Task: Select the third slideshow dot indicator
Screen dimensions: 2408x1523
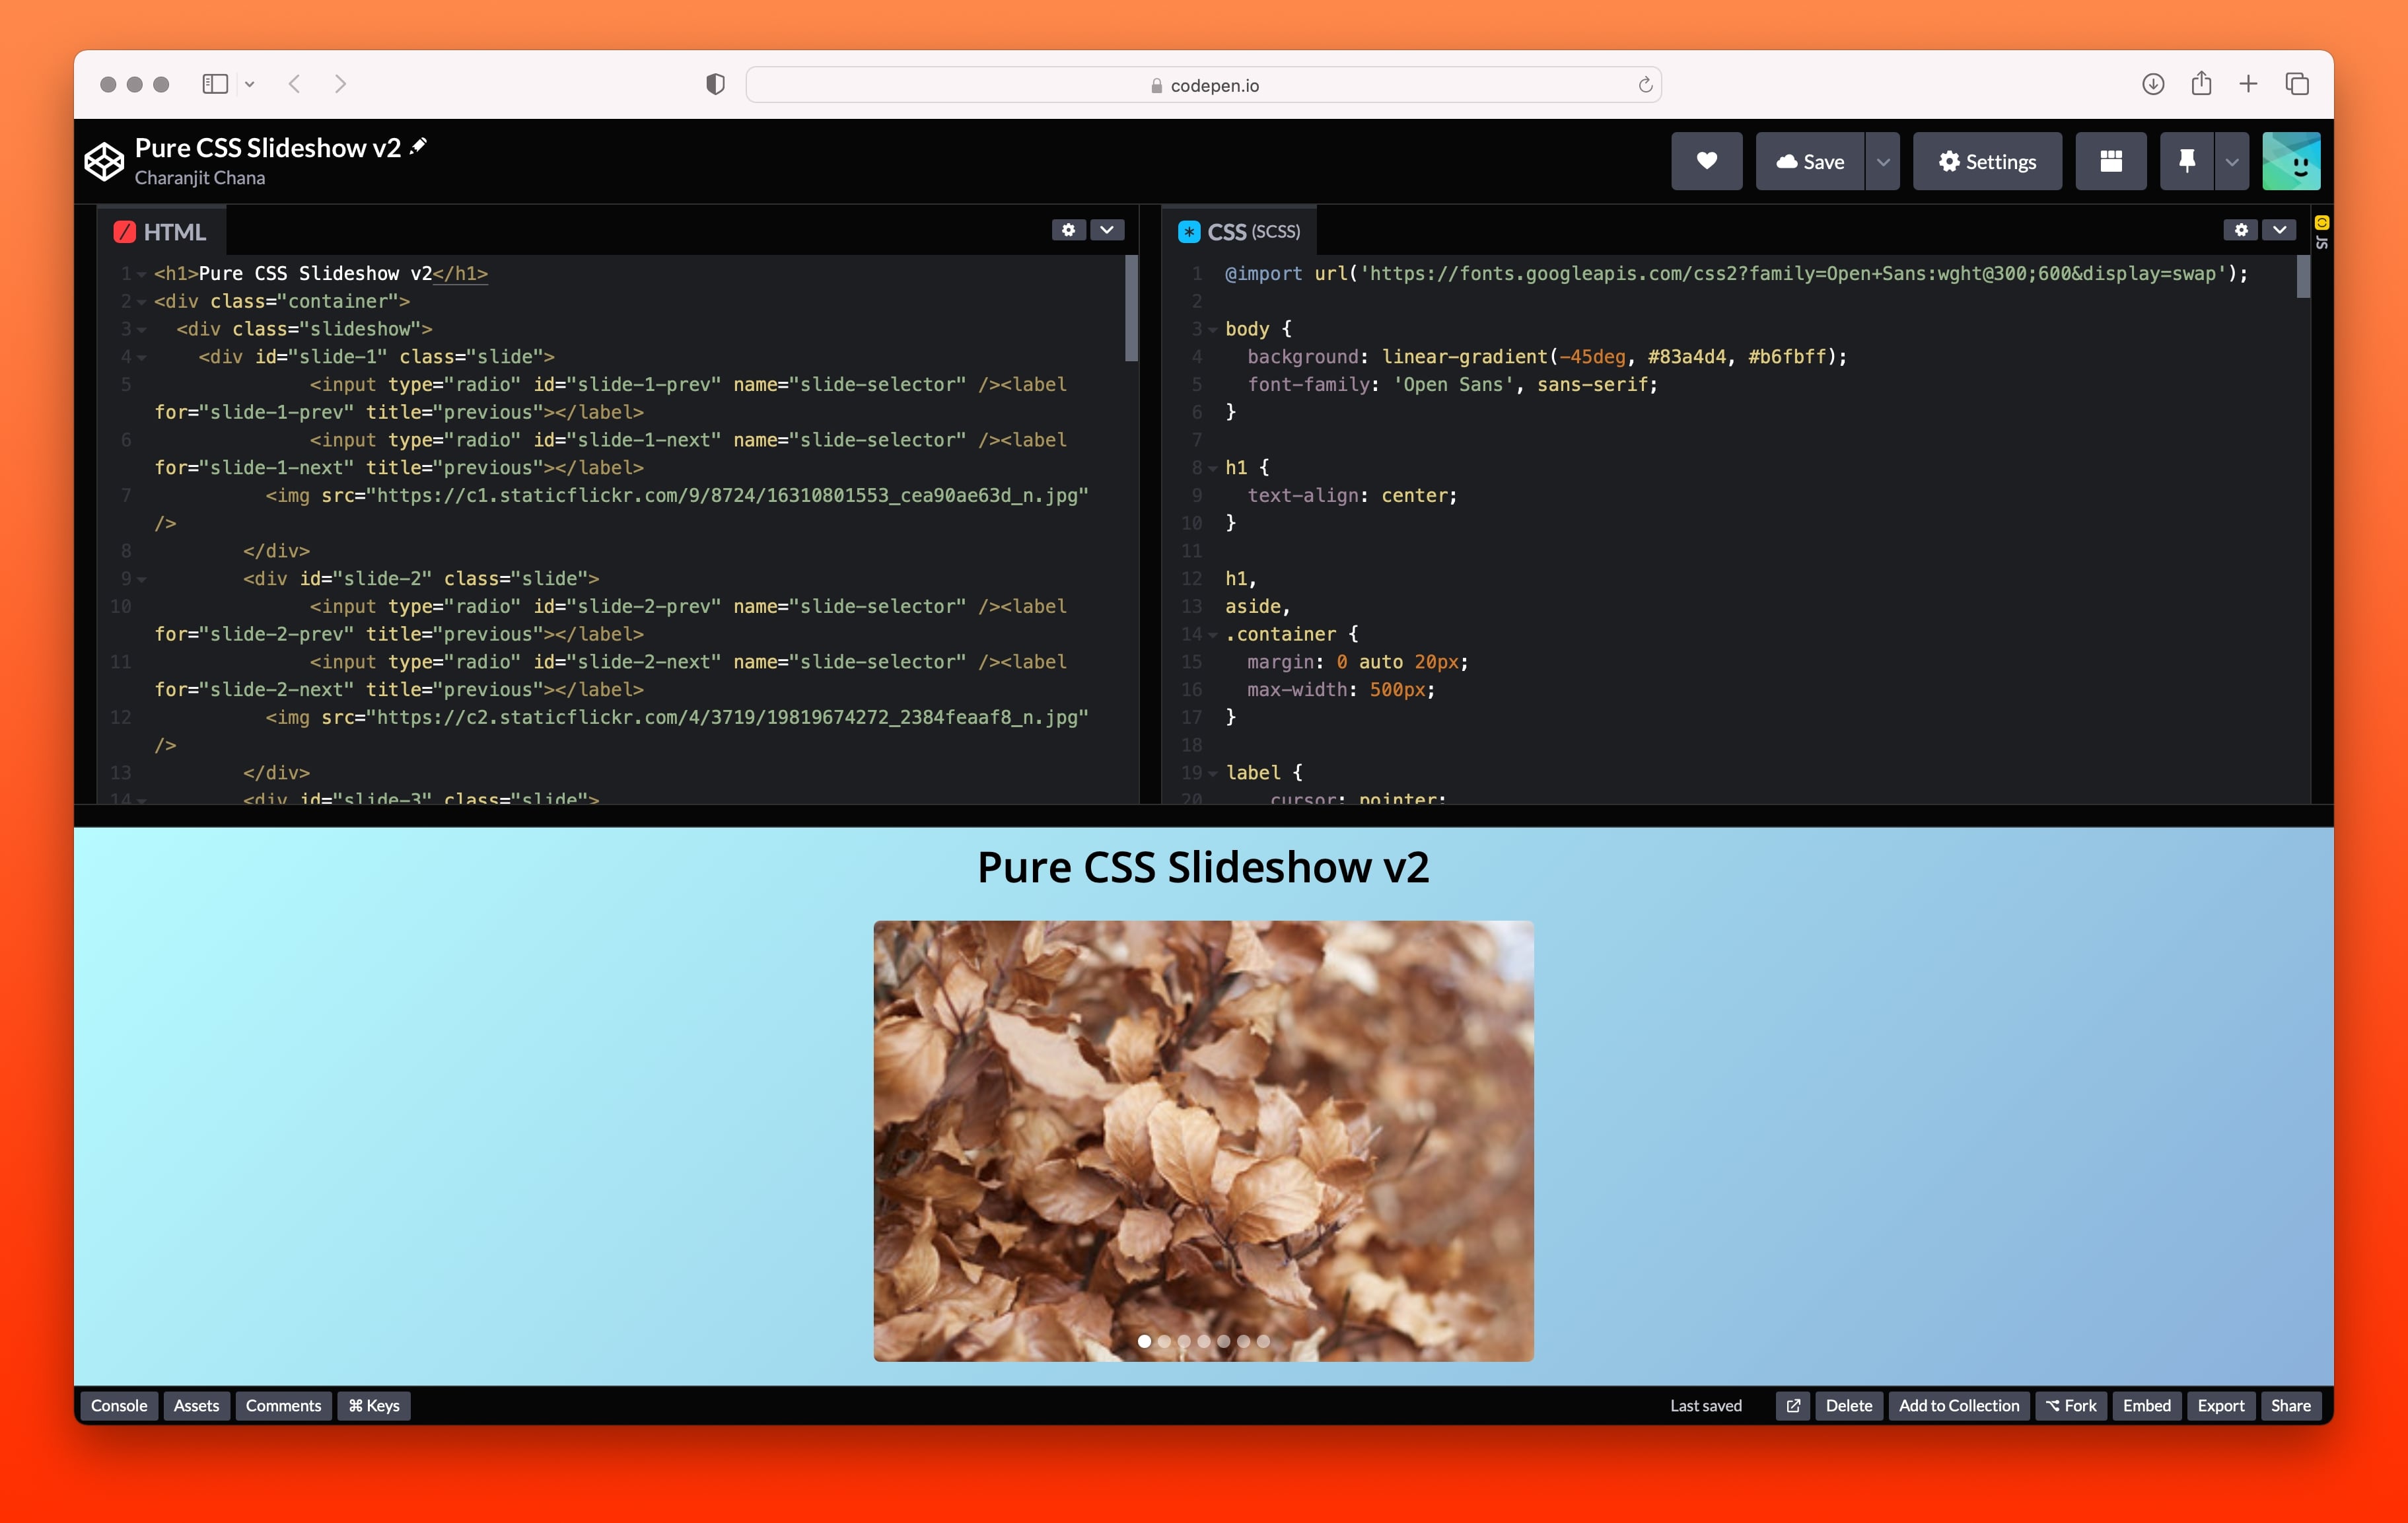Action: pos(1184,1341)
